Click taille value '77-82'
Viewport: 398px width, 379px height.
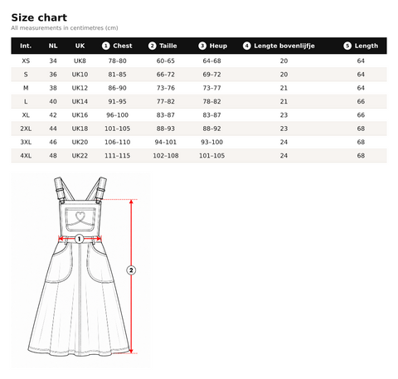[x=166, y=101]
